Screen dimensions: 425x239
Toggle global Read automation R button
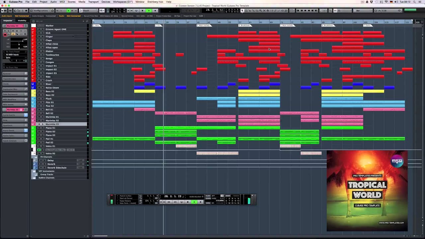pyautogui.click(x=68, y=11)
